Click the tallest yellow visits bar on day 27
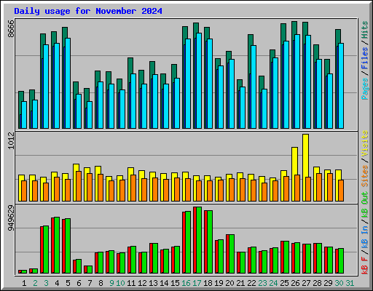The width and height of the screenshot is (373, 291). coord(305,155)
